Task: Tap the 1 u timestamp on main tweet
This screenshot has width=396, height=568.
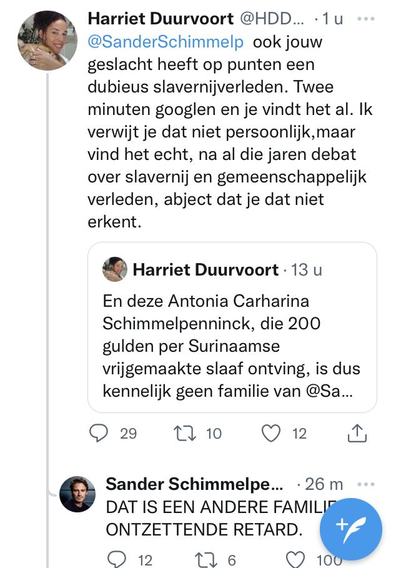Action: 331,19
